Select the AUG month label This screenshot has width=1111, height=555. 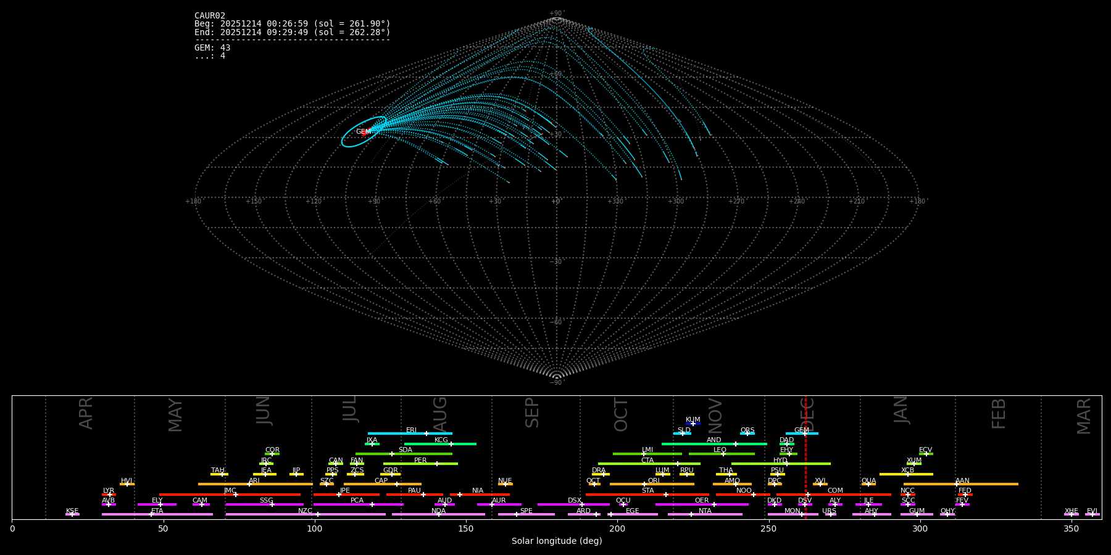(440, 414)
